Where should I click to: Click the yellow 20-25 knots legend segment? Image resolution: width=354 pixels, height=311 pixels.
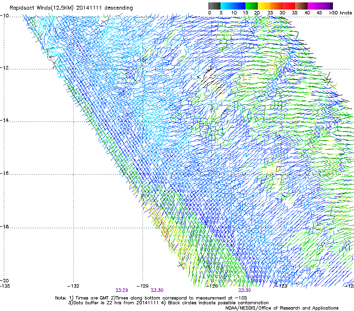264,6
